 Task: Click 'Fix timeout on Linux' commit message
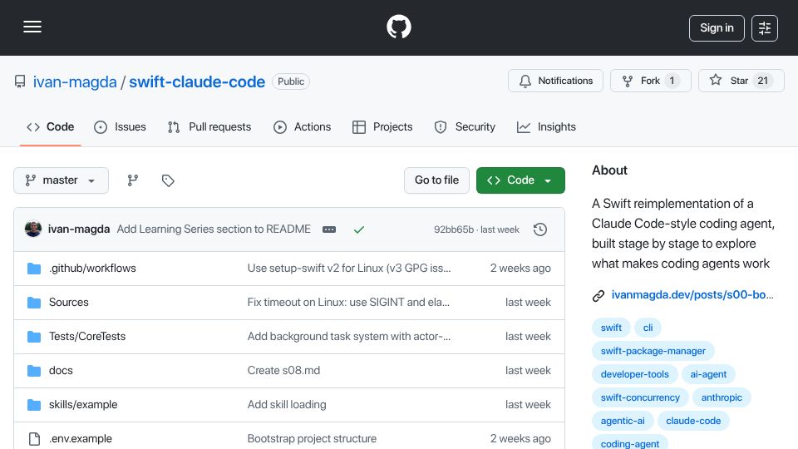348,303
